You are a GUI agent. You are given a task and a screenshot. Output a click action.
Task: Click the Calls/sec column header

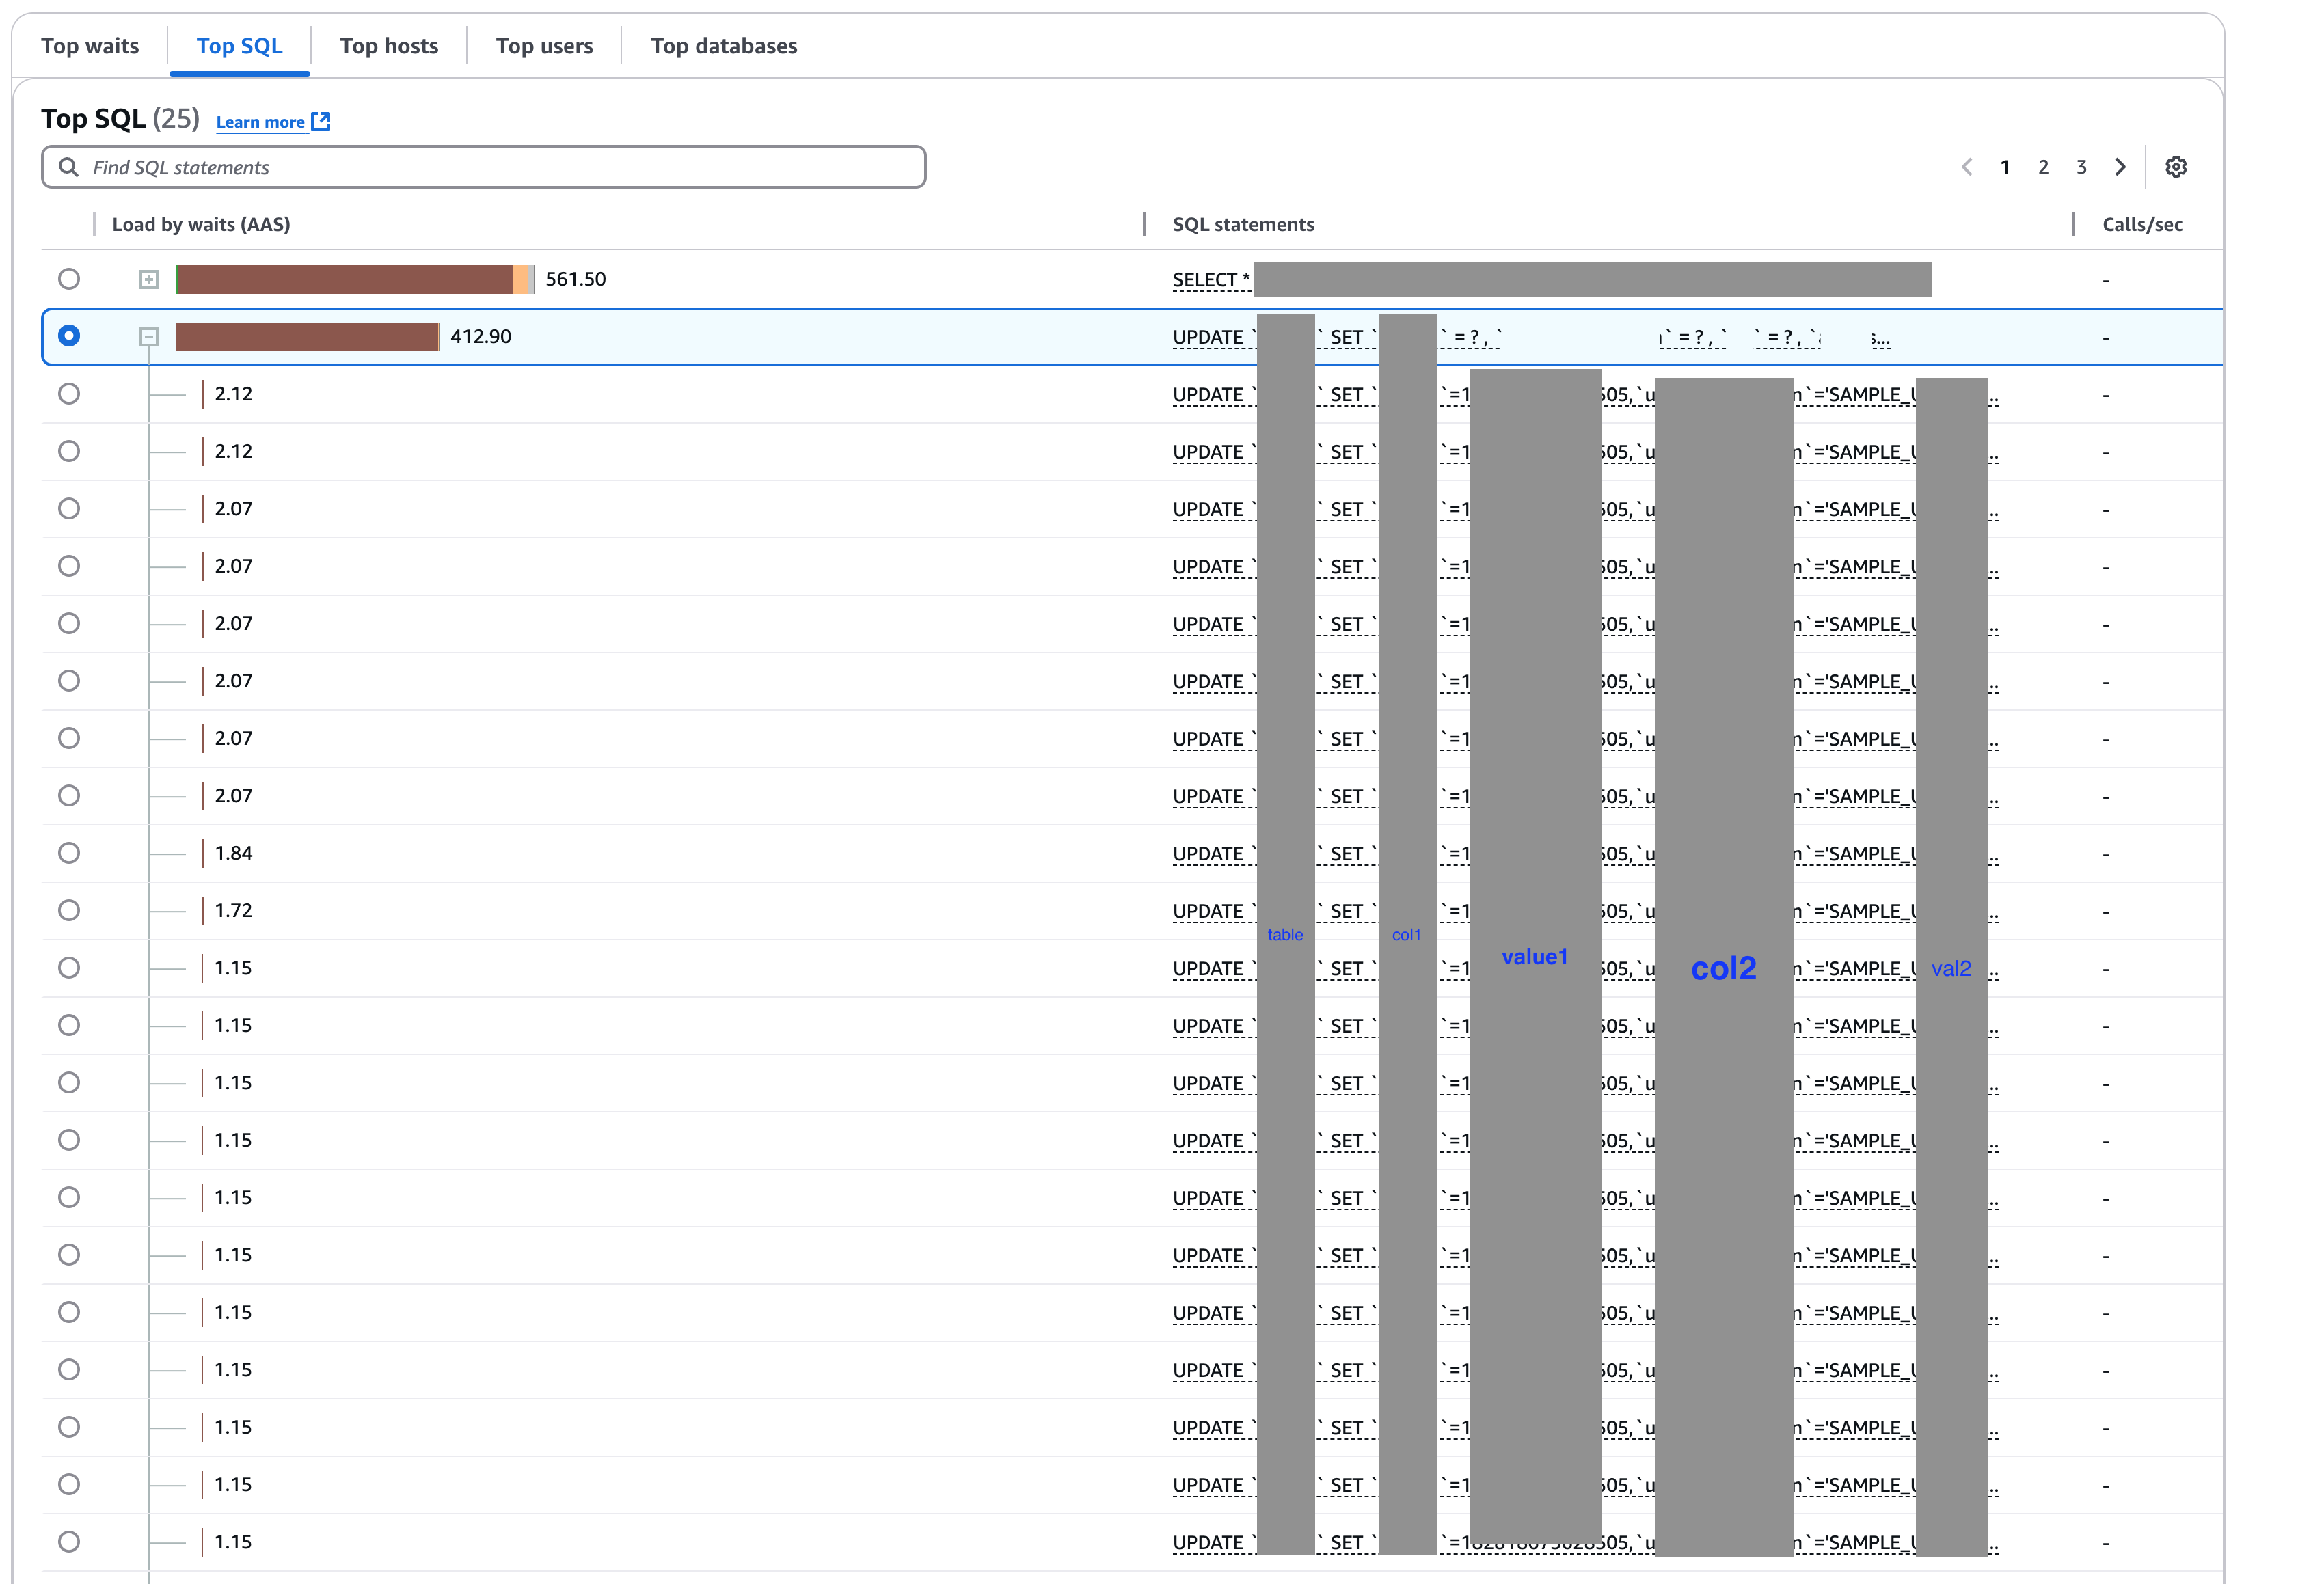(x=2142, y=224)
